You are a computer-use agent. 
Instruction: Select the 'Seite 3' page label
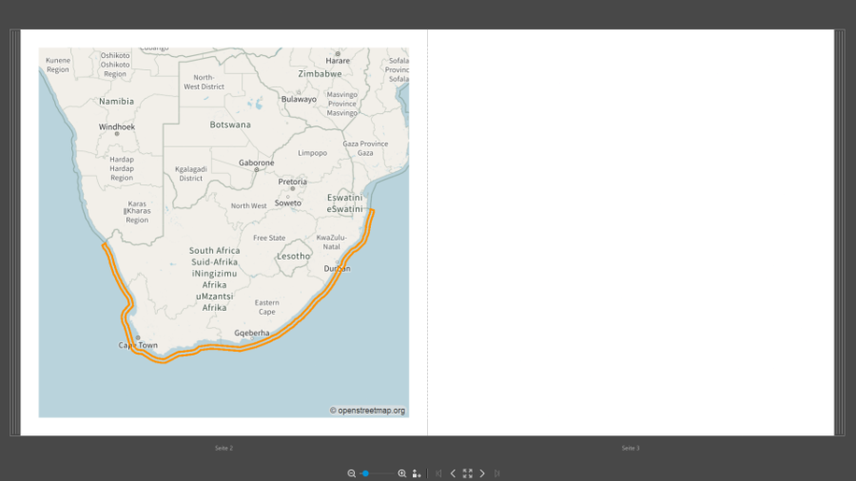[631, 448]
